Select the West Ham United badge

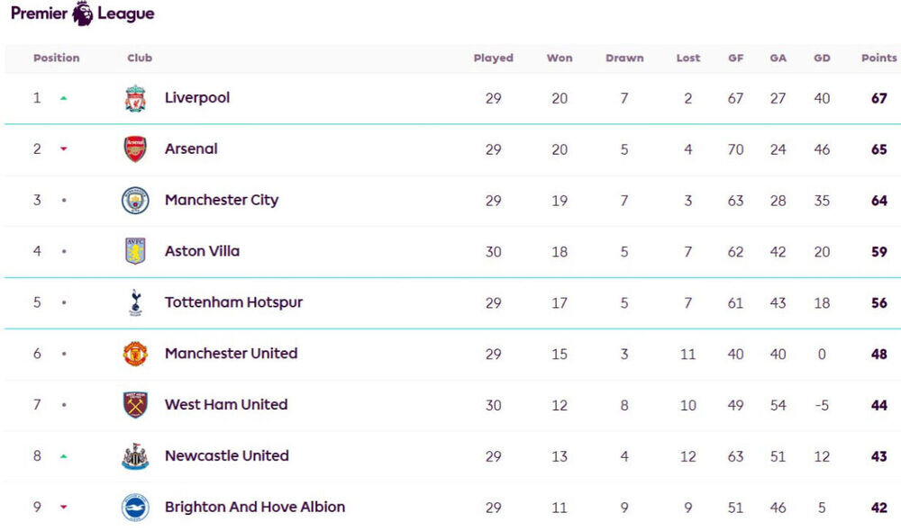[x=136, y=405]
